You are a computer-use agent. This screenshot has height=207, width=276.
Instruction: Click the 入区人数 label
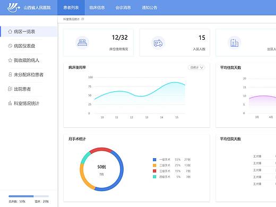199,49
